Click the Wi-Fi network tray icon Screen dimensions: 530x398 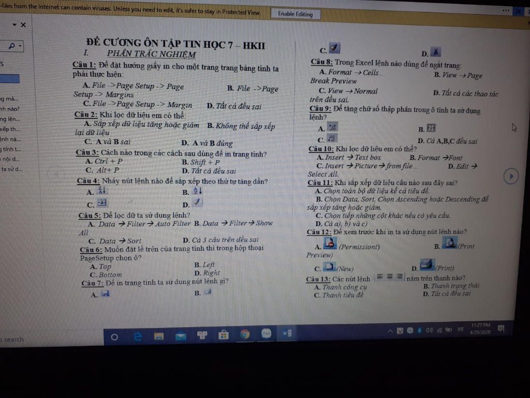tap(439, 330)
